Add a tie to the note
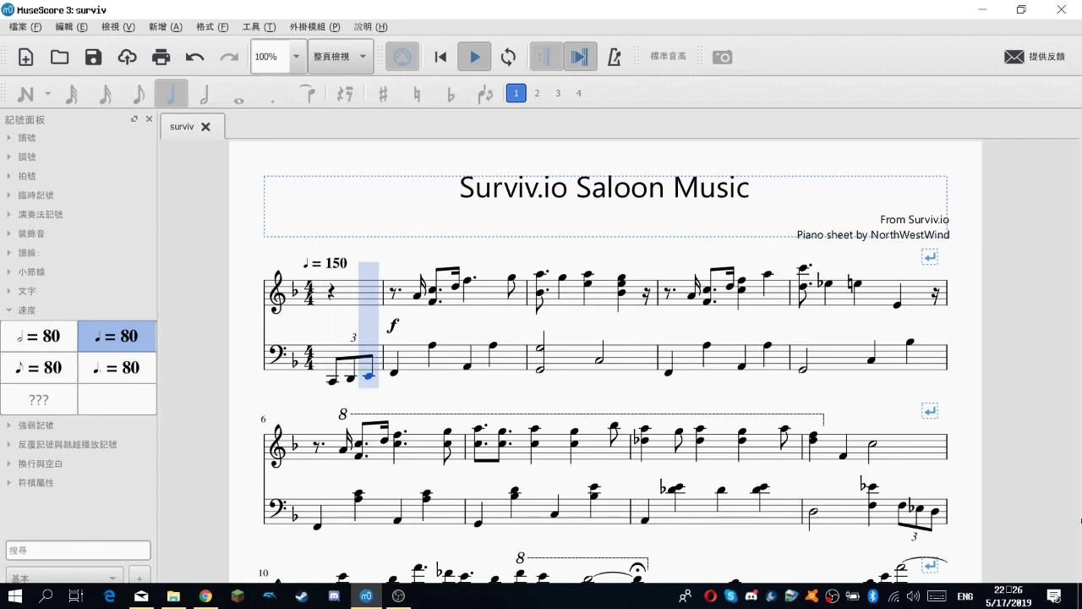The width and height of the screenshot is (1082, 609). click(309, 94)
